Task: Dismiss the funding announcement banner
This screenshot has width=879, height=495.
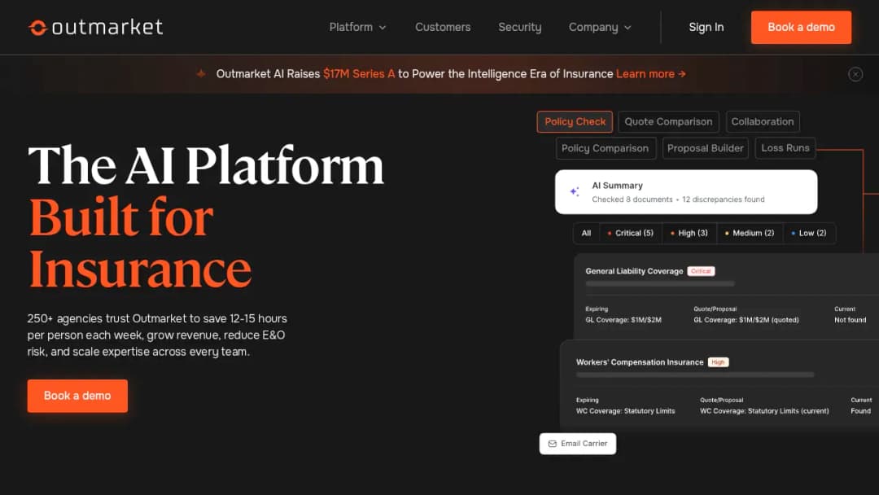Action: coord(855,74)
